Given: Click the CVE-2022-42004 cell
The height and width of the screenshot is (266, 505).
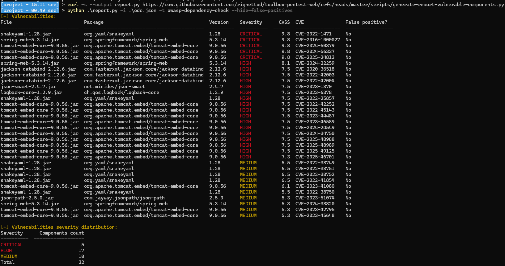Looking at the screenshot, I should (x=315, y=81).
